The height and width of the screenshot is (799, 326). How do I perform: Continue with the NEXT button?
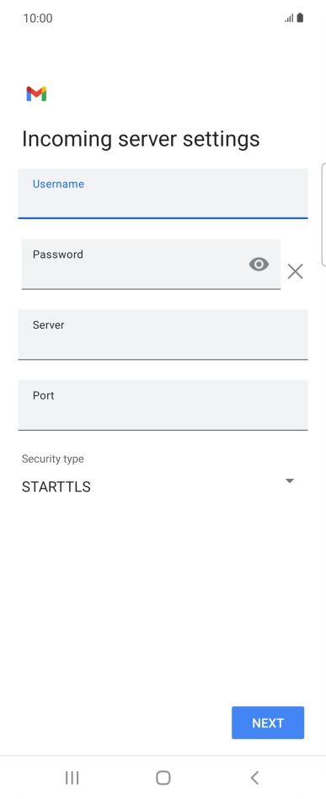[268, 722]
